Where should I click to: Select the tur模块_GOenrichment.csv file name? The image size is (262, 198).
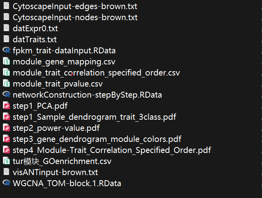[x=62, y=161]
